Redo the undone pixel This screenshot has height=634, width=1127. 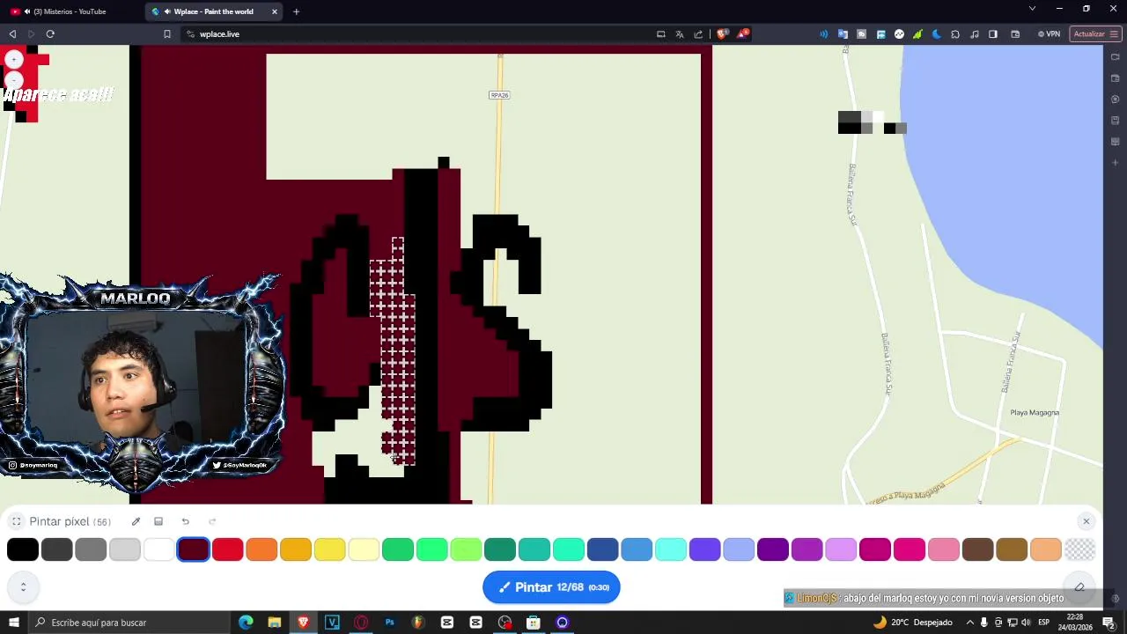(212, 521)
